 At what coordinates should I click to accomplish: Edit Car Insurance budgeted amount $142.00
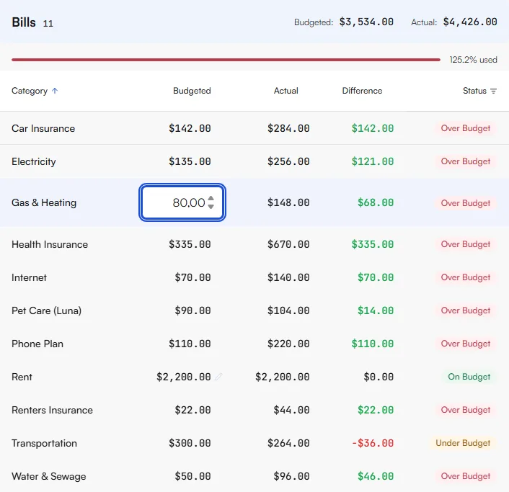(190, 128)
